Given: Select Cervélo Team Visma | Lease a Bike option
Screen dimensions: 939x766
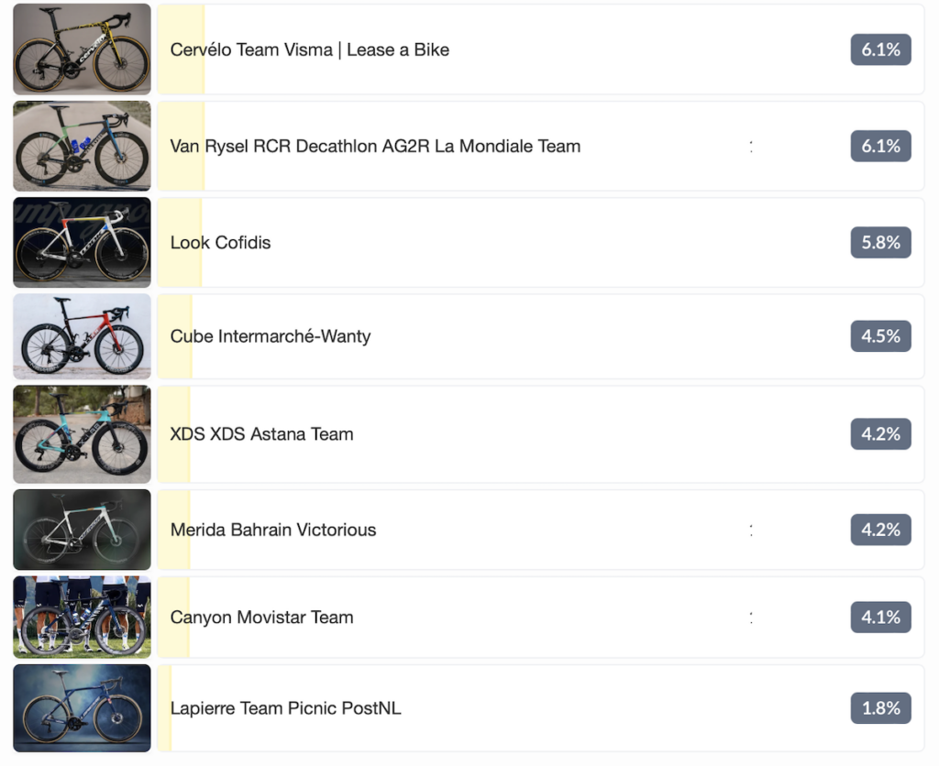Looking at the screenshot, I should pyautogui.click(x=541, y=49).
